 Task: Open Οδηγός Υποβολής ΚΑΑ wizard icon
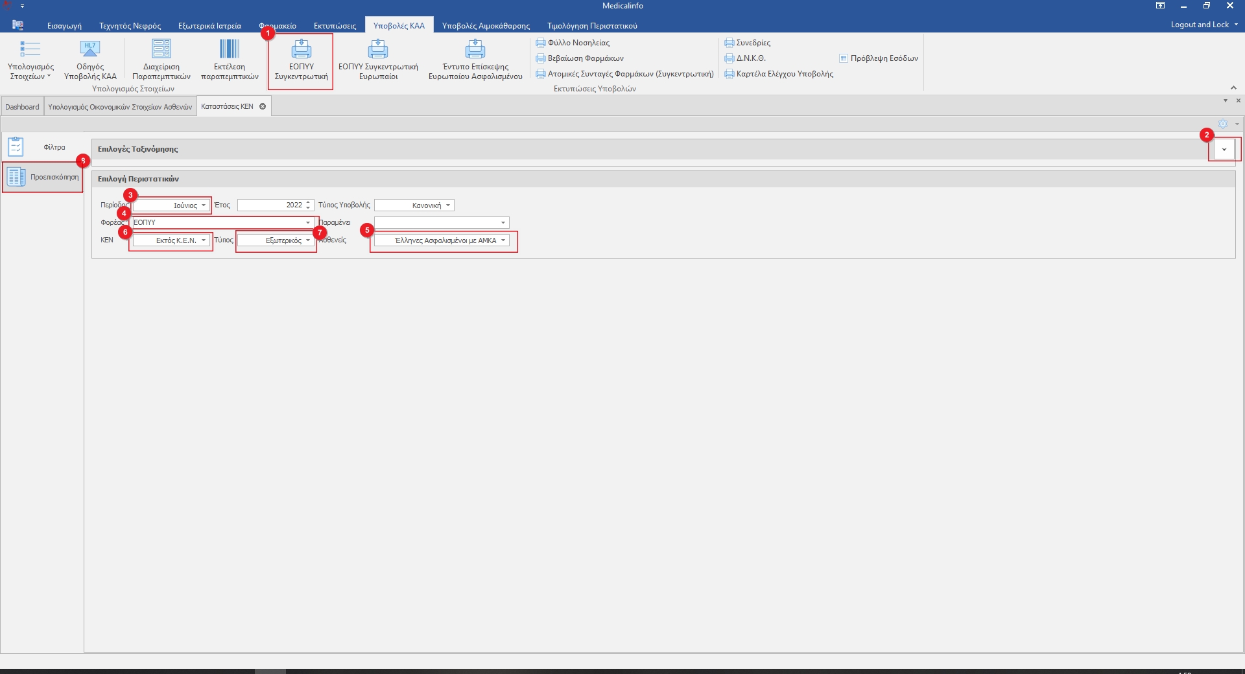(x=90, y=50)
